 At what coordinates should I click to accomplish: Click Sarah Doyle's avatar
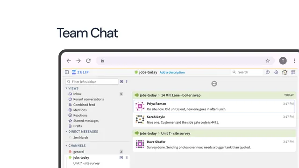click(x=140, y=119)
